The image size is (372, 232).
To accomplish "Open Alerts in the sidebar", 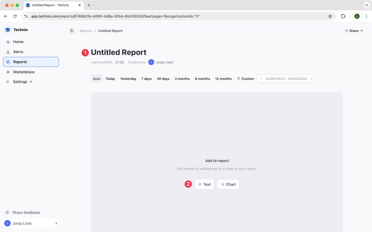I will 18,52.
